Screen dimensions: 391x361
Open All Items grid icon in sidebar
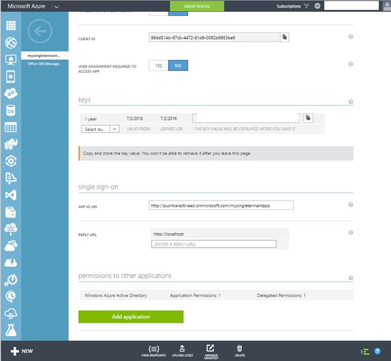pos(11,26)
